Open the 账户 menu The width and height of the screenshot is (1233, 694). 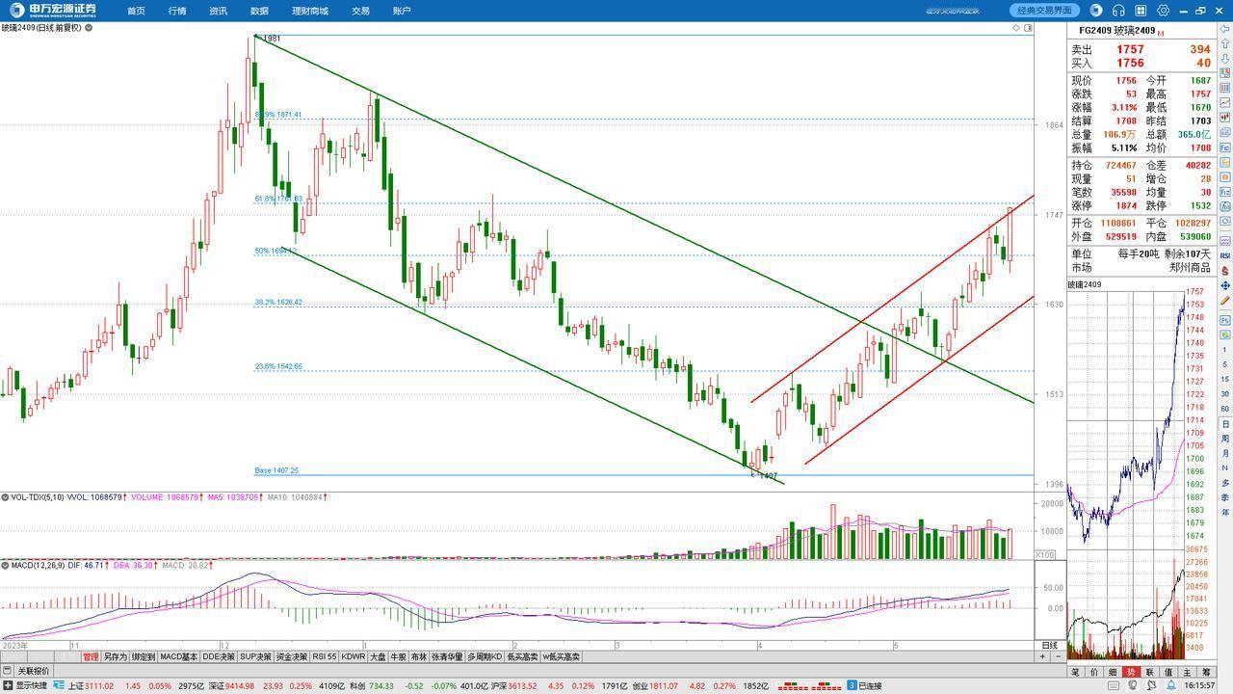click(x=402, y=11)
